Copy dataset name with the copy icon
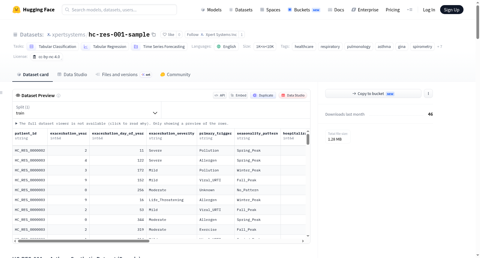480x258 pixels. point(154,34)
